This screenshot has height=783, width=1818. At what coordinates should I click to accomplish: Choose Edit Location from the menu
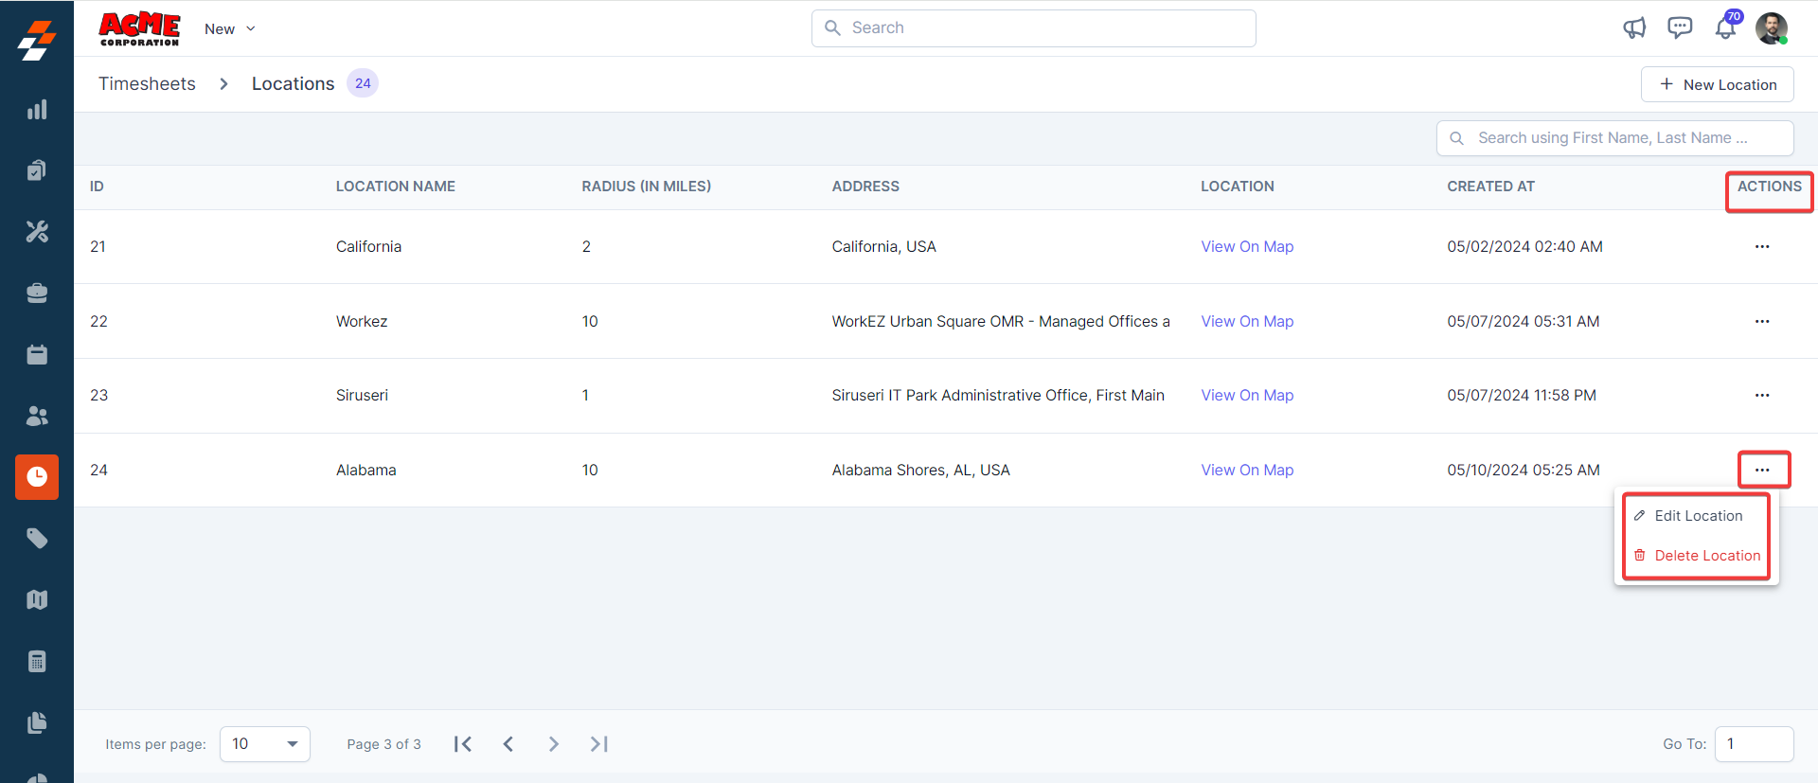tap(1698, 516)
